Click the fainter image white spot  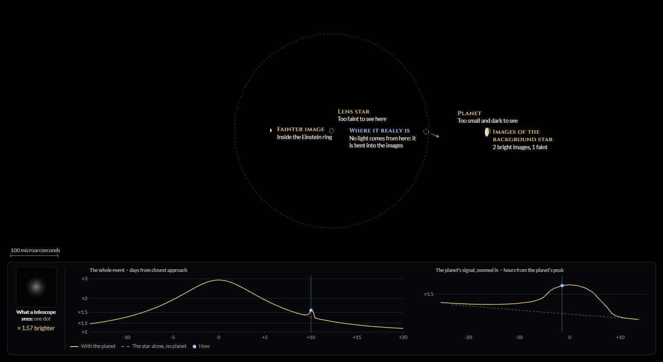pos(271,130)
